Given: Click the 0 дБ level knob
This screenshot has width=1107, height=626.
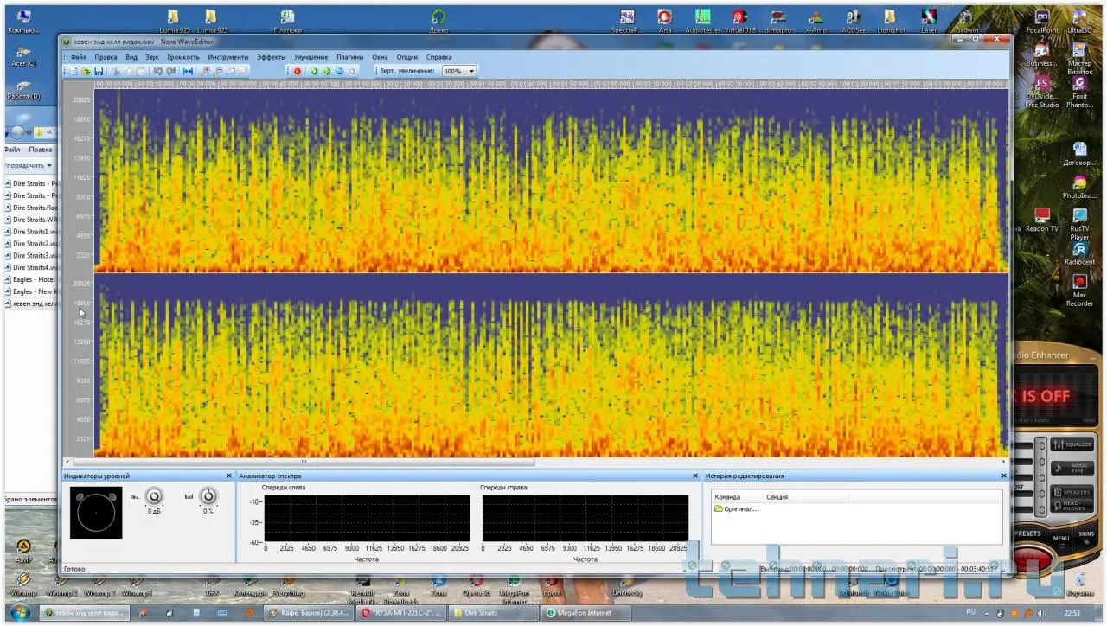Looking at the screenshot, I should point(155,496).
